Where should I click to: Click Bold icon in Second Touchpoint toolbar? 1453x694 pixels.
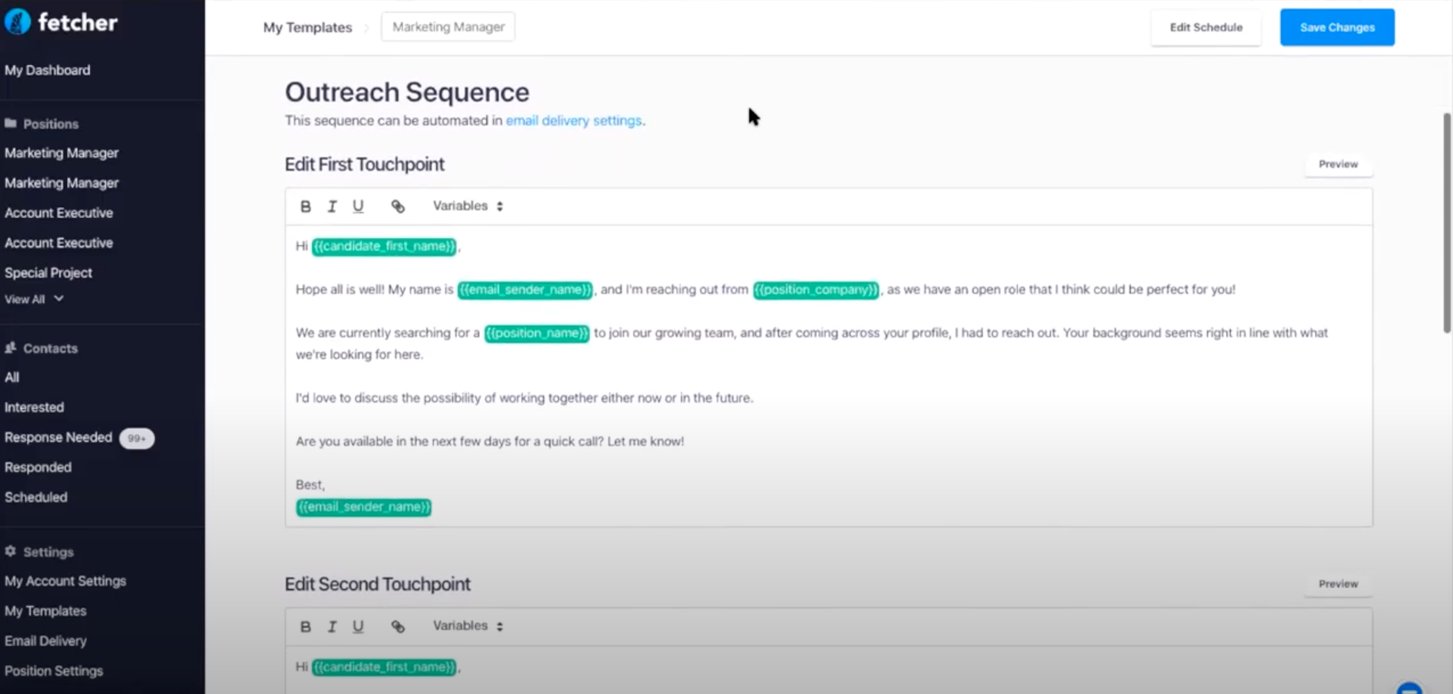[x=305, y=626]
